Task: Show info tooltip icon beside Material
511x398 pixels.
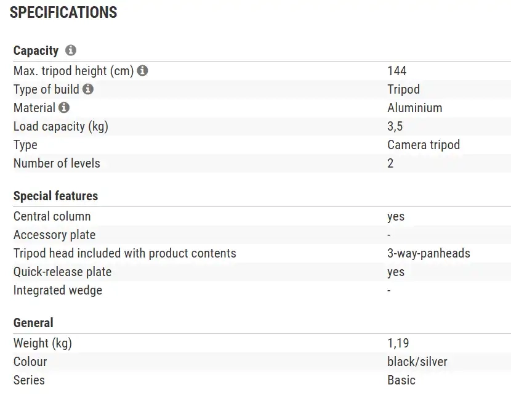Action: (64, 108)
